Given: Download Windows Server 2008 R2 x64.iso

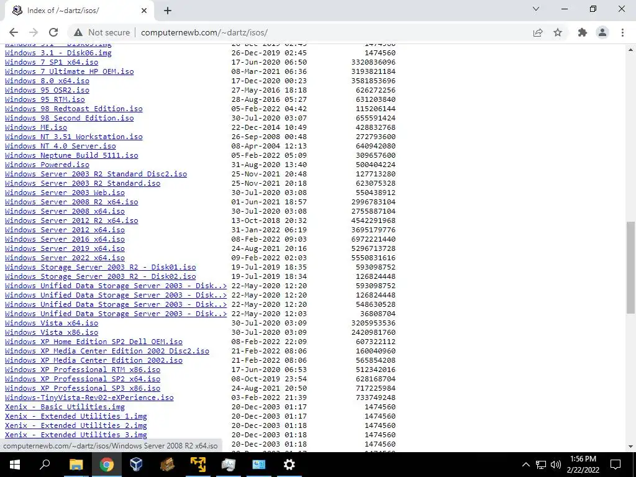Looking at the screenshot, I should [x=71, y=202].
